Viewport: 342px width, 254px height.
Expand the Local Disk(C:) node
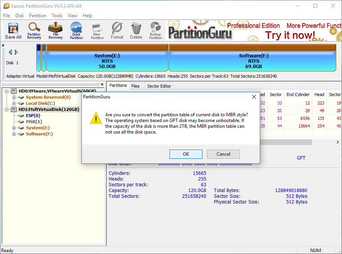14,103
